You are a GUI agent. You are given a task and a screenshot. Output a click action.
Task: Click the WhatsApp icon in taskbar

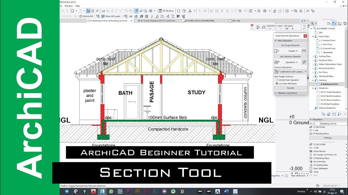pyautogui.click(x=111, y=191)
